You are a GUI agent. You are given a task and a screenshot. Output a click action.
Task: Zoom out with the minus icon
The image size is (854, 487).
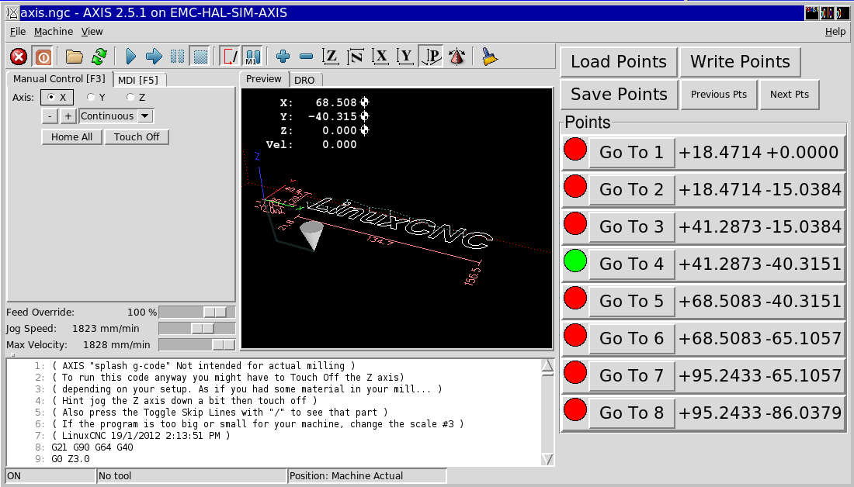[306, 57]
